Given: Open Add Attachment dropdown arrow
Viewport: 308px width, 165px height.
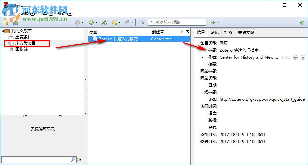Looking at the screenshot, I should [x=132, y=23].
